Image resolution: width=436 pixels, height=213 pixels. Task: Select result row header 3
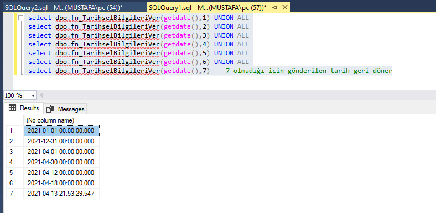click(15, 152)
